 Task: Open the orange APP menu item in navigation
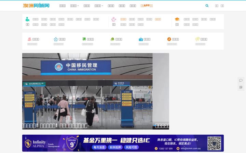tap(147, 6)
